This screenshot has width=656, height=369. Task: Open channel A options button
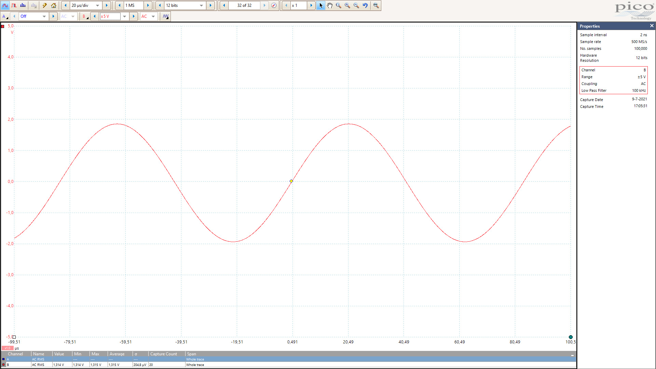pyautogui.click(x=5, y=16)
